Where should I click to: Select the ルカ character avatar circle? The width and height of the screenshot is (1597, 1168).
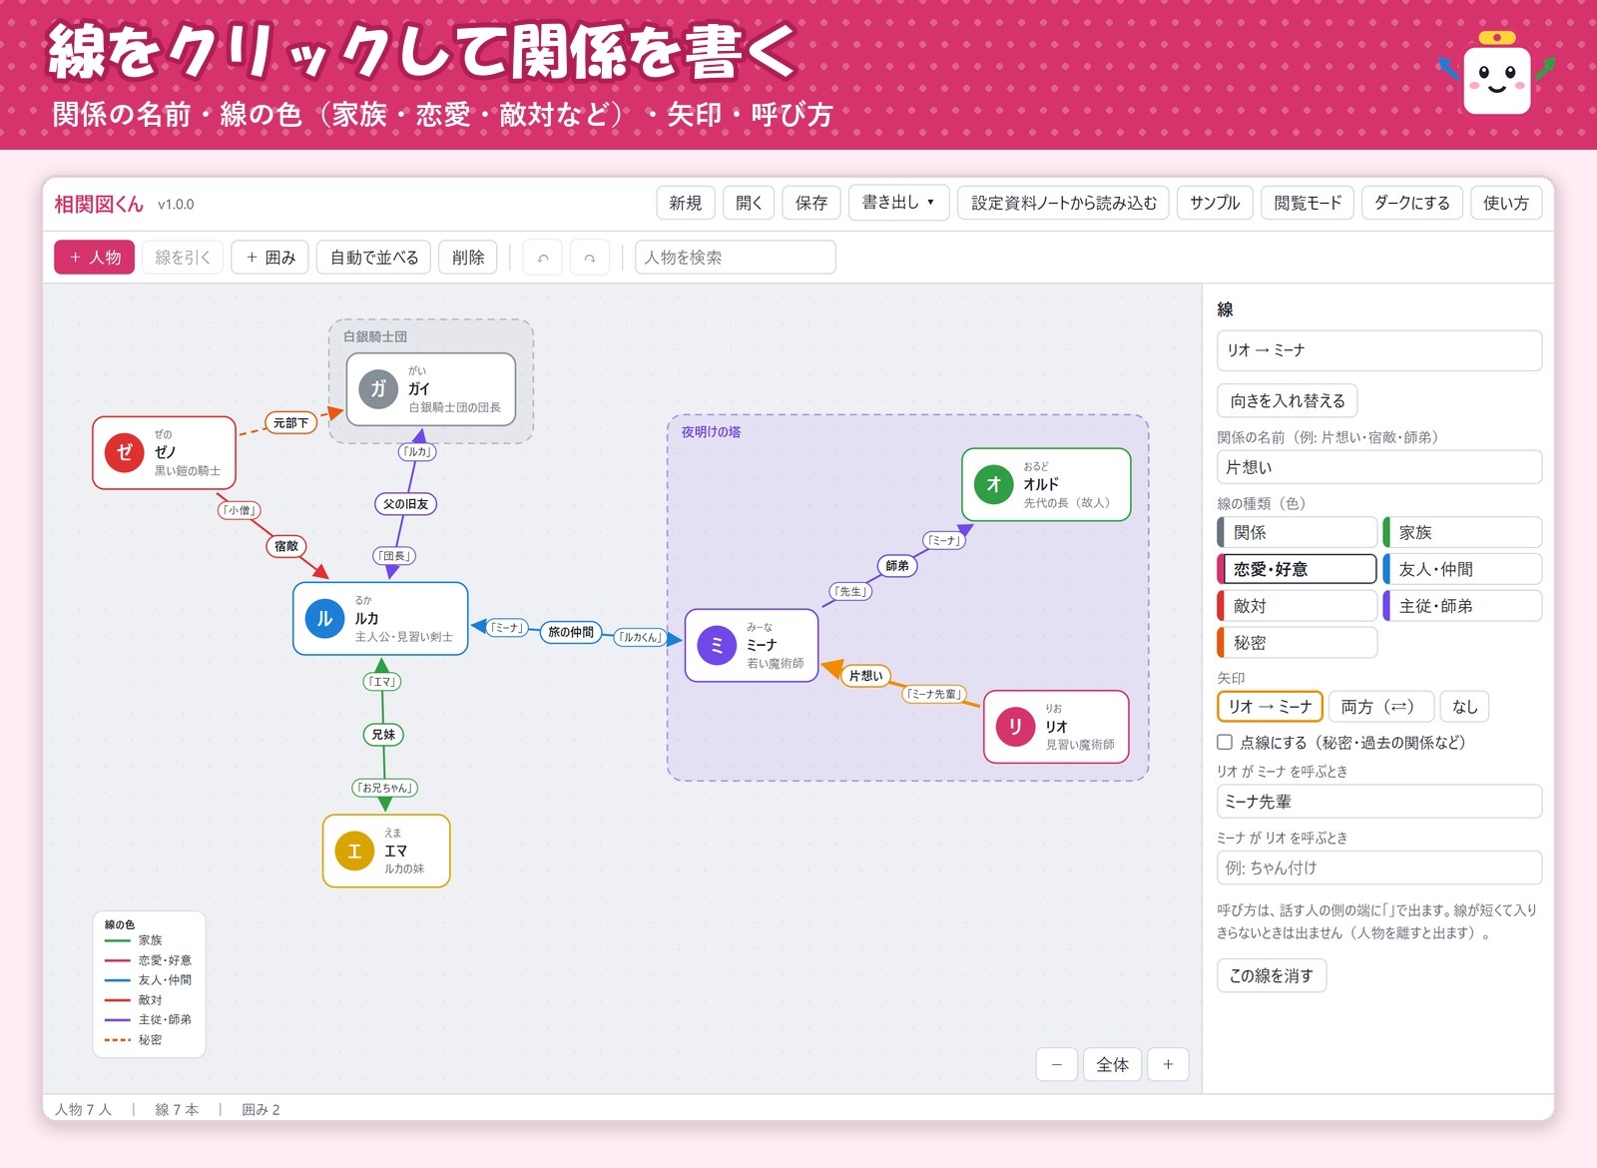324,619
